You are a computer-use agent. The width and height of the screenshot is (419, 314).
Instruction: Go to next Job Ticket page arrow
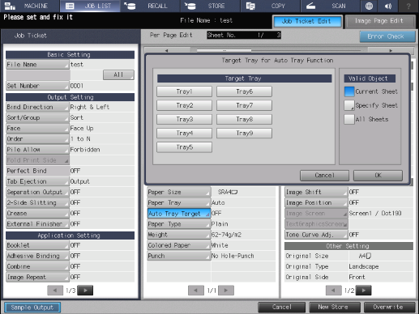tap(85, 291)
